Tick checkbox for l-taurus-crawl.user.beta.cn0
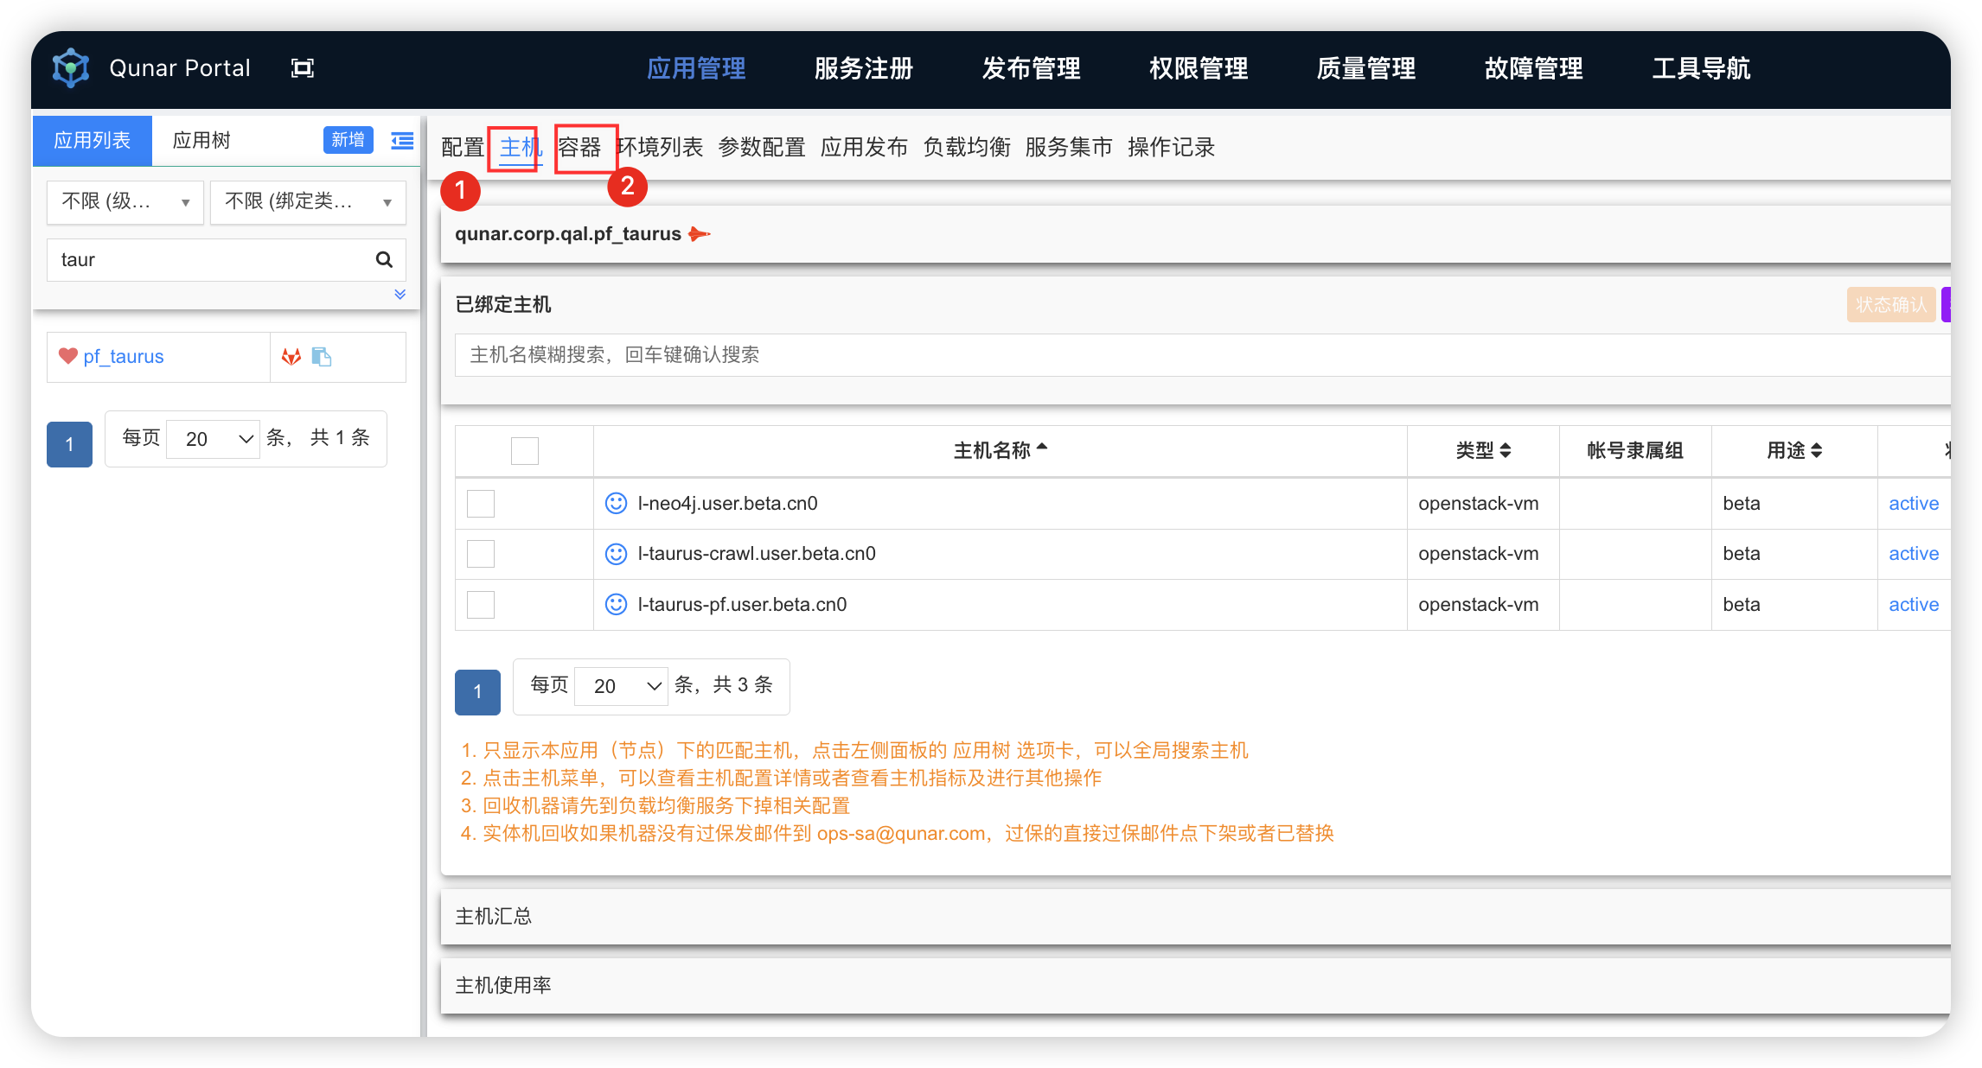Screen dimensions: 1982x1068 coord(481,554)
